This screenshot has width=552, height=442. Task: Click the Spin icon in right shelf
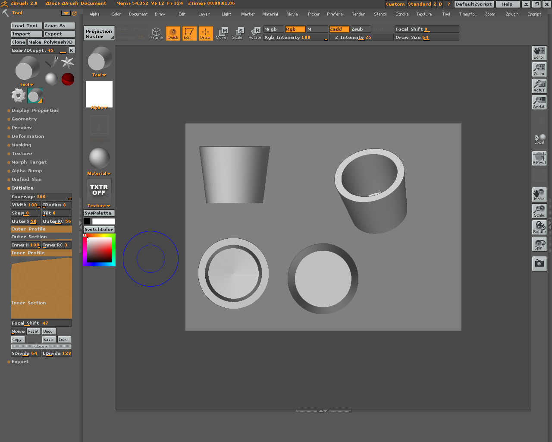[x=539, y=244]
